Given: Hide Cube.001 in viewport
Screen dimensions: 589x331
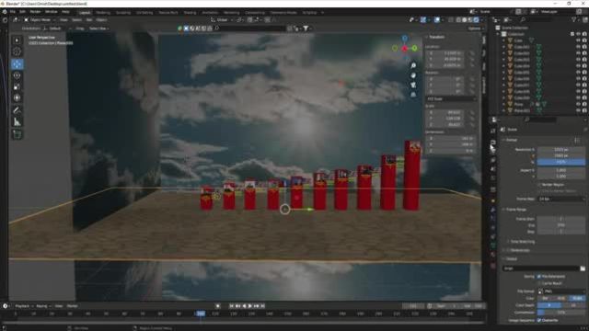Looking at the screenshot, I should click(x=578, y=47).
